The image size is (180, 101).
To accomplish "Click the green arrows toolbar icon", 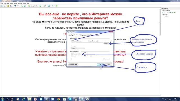I will click(57, 6).
